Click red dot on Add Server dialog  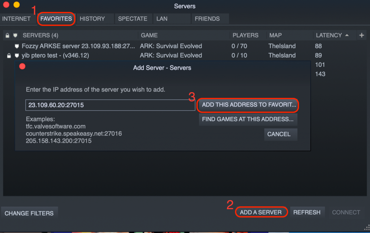(x=22, y=66)
